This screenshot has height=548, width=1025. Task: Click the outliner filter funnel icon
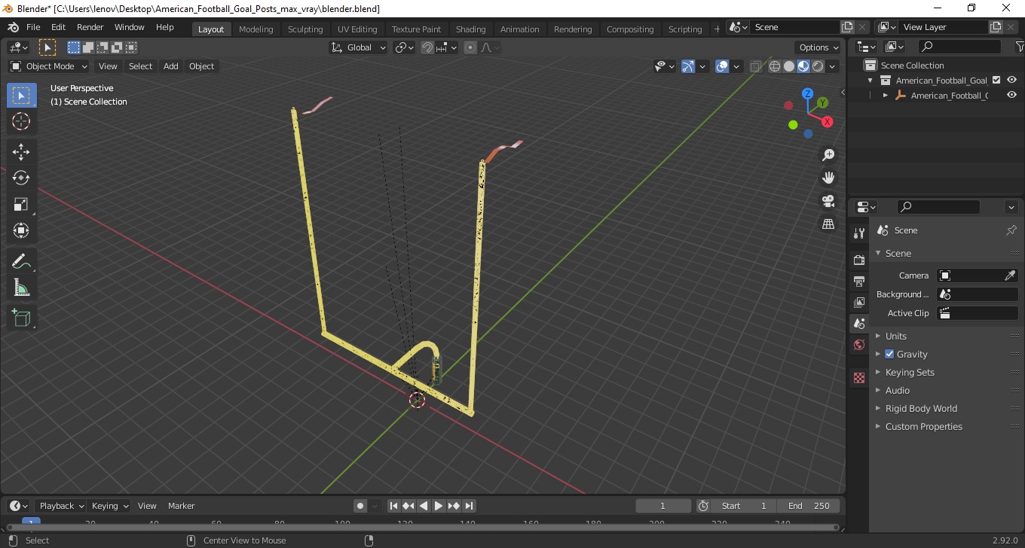(x=1020, y=47)
